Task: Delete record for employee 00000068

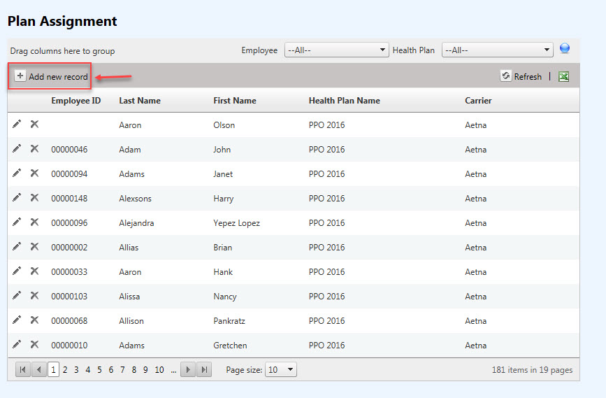Action: point(34,320)
